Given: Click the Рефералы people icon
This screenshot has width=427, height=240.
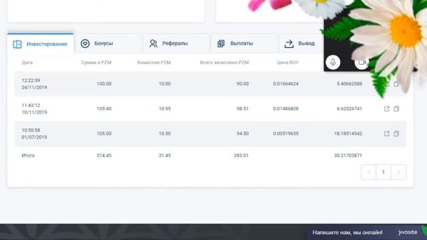Looking at the screenshot, I should [153, 43].
